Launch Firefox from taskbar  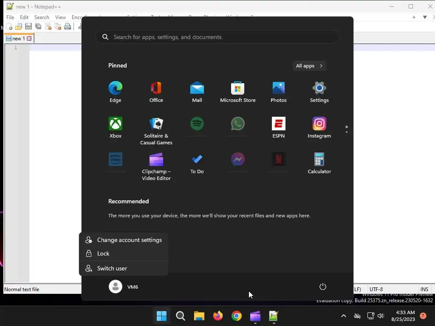218,316
